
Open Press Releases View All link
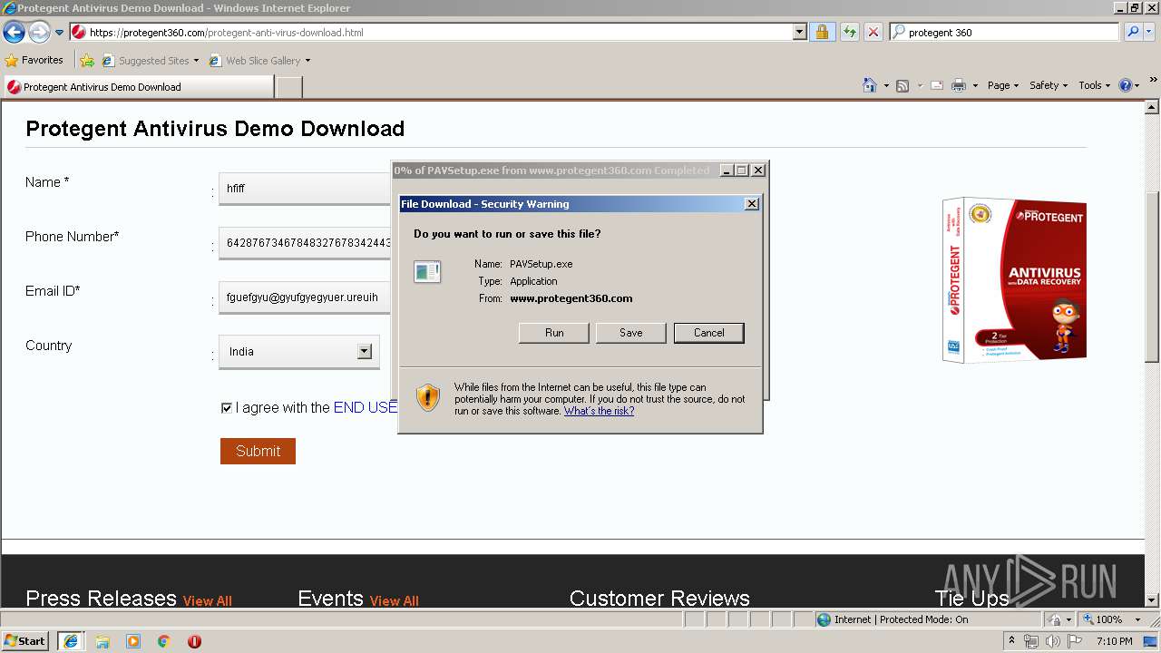(207, 601)
